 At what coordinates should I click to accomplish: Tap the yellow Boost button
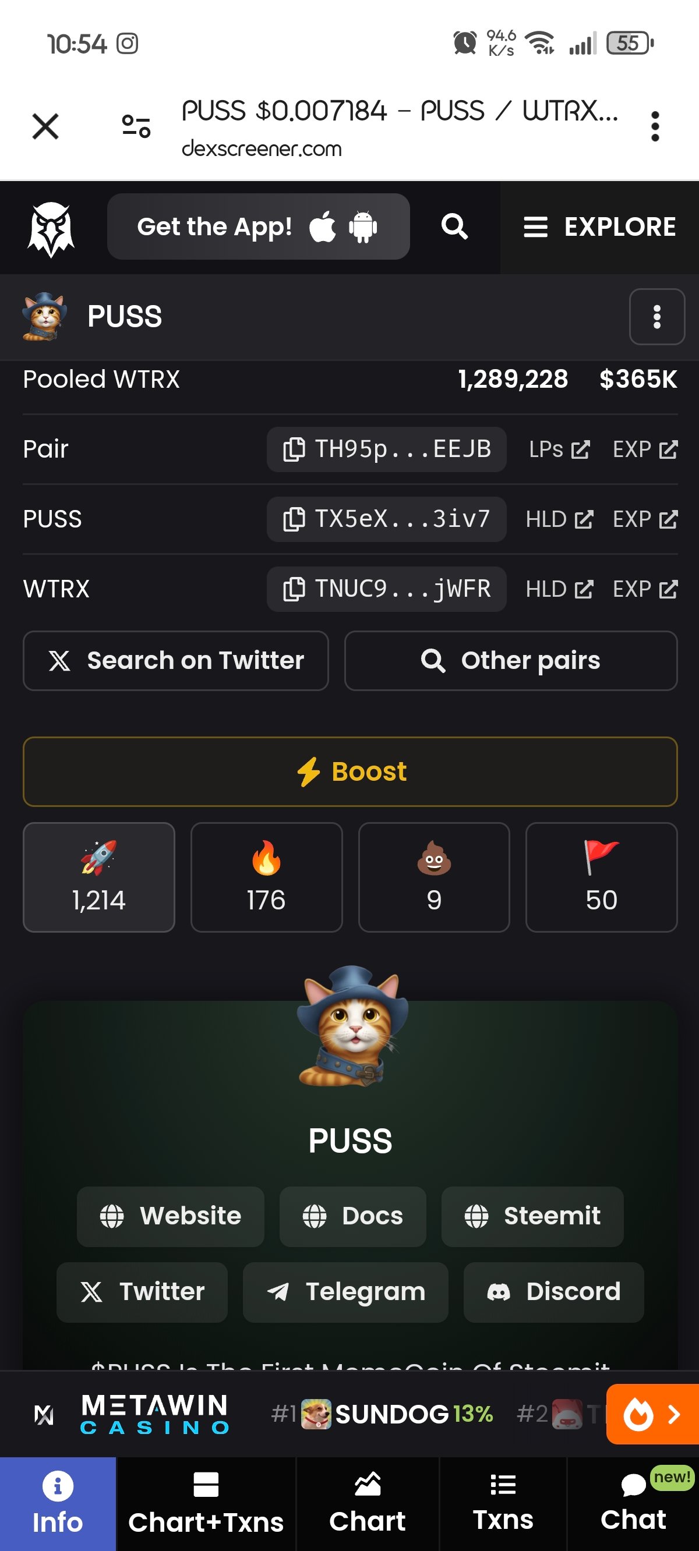[x=350, y=771]
